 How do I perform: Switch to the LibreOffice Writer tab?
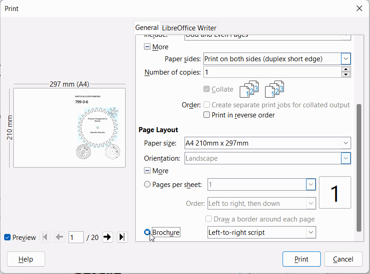(189, 28)
